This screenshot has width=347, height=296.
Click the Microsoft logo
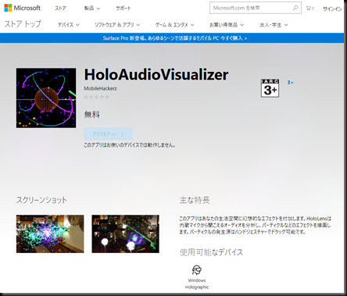click(22, 8)
